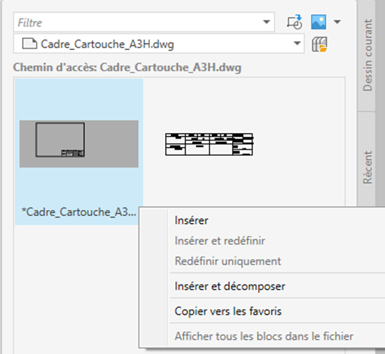This screenshot has height=354, width=385.
Task: Choose Insérer et redéfinir menu item
Action: [x=220, y=241]
